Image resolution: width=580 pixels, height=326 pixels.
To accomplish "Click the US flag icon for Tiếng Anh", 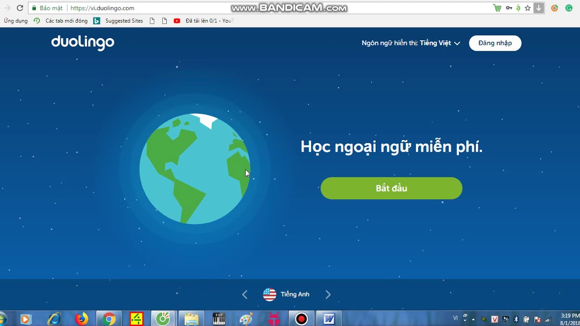I will [x=270, y=295].
